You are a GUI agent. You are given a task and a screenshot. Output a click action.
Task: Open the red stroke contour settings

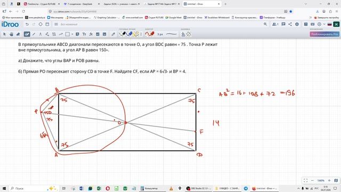tap(150, 34)
